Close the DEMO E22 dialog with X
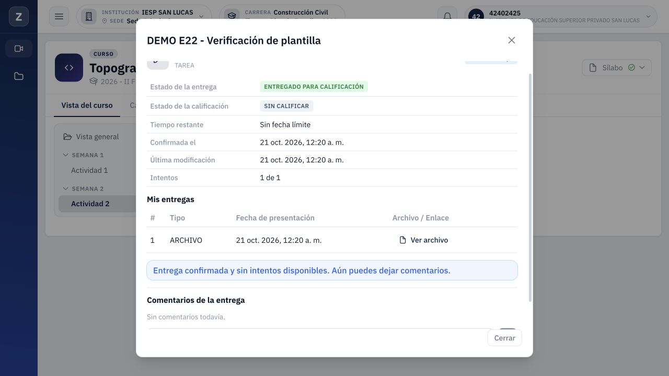The image size is (669, 376). [x=512, y=40]
